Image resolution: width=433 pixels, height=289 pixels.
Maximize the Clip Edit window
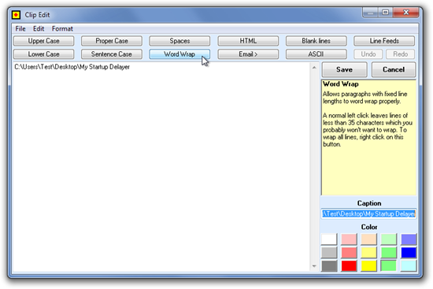385,13
